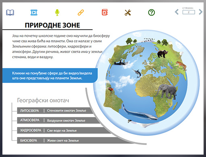Open the wrench and screwdriver tools icon
Viewport: 206px width, 157px height.
click(128, 12)
